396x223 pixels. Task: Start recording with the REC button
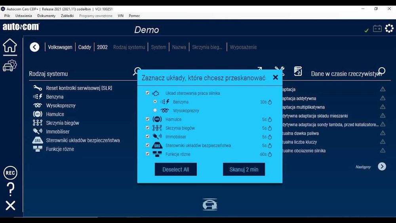tap(10, 173)
